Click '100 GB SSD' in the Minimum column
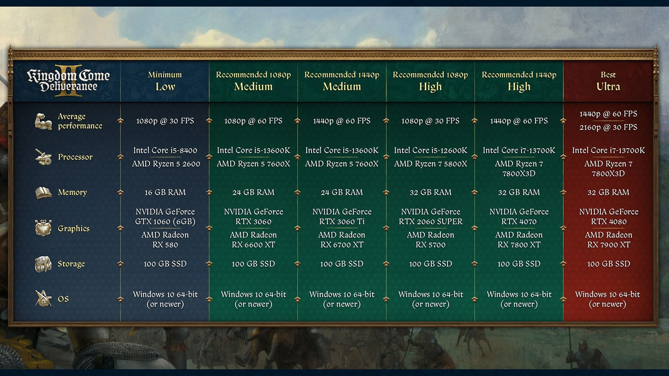Image resolution: width=669 pixels, height=376 pixels. point(165,264)
